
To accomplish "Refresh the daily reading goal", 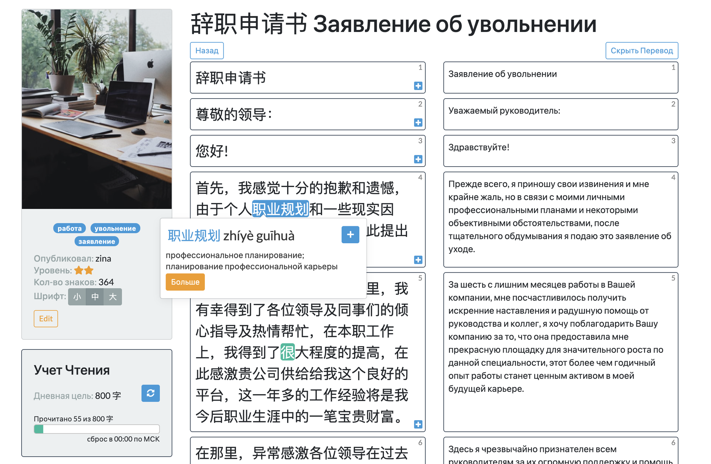I will (151, 393).
